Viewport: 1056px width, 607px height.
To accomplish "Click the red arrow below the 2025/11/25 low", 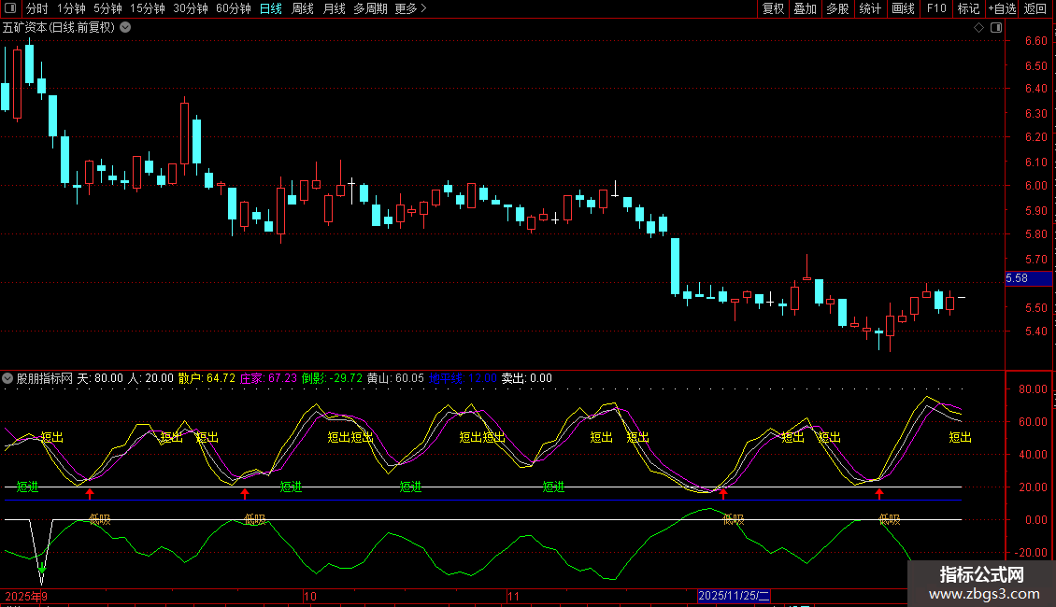I will pos(722,493).
